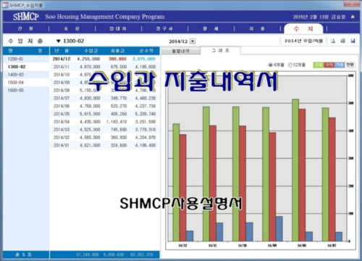Click the 3,875,000 net profit value
The width and height of the screenshot is (362, 261).
[x=144, y=59]
